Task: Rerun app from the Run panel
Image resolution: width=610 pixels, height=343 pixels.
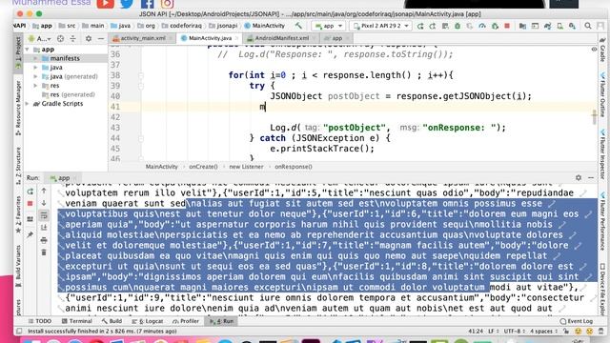Action: point(30,192)
